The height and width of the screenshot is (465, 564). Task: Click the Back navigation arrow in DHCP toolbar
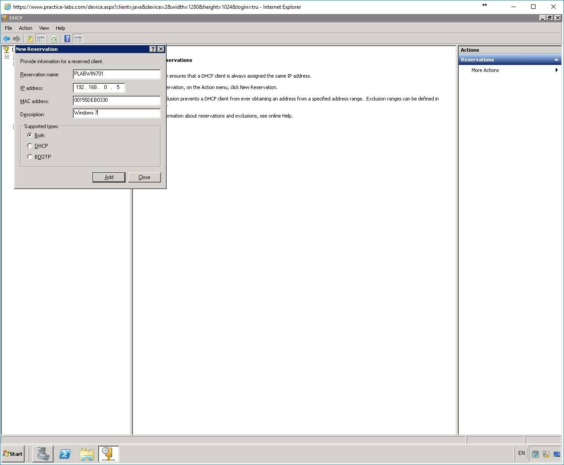pyautogui.click(x=7, y=39)
